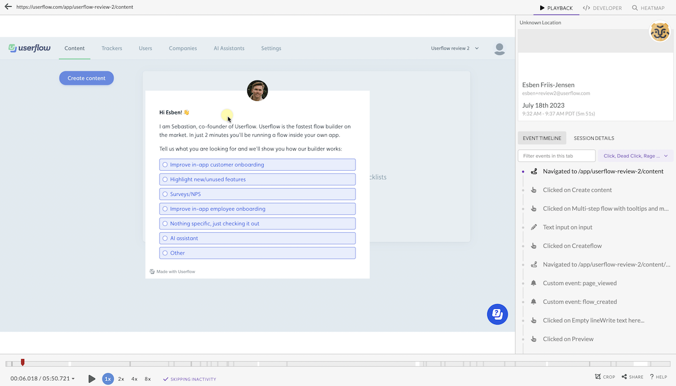Image resolution: width=676 pixels, height=386 pixels.
Task: Click the Made with Userflow link
Action: pos(172,272)
